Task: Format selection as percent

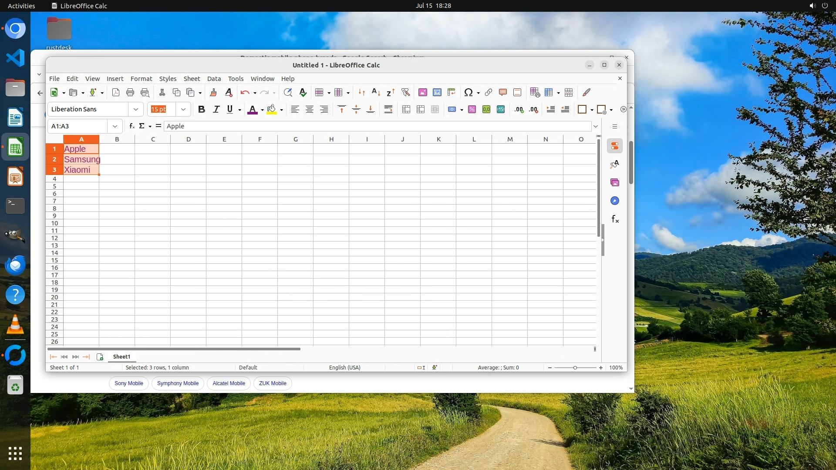Action: point(472,110)
